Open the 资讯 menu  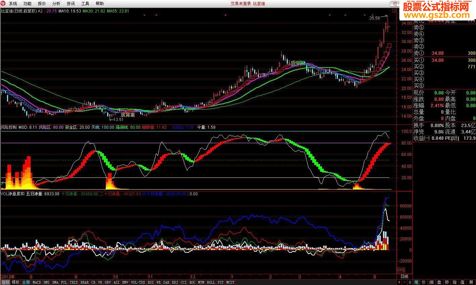71,4
